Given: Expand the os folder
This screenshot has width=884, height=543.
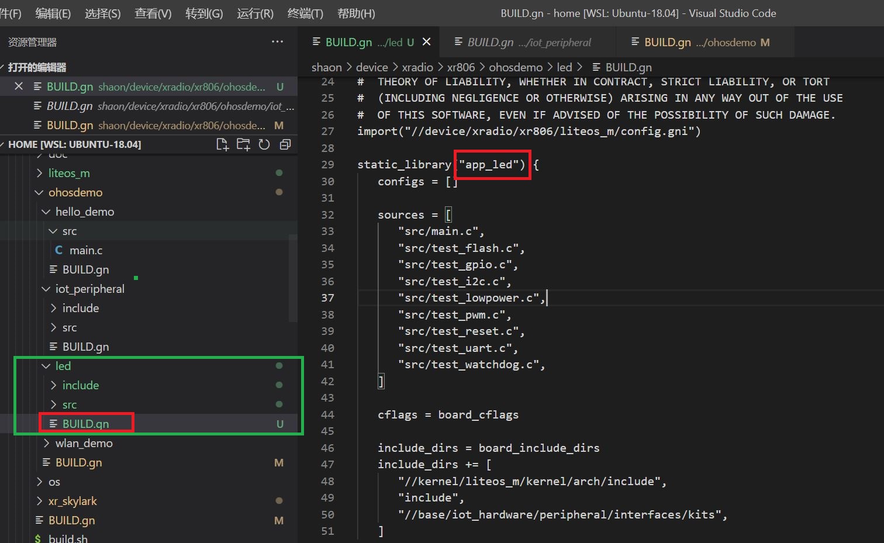Looking at the screenshot, I should [39, 482].
